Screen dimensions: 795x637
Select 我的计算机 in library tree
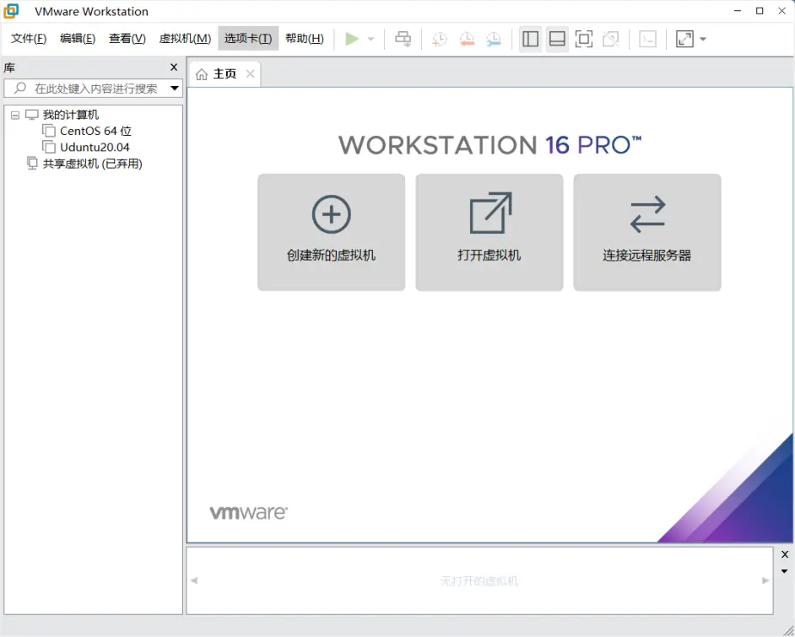coord(71,115)
